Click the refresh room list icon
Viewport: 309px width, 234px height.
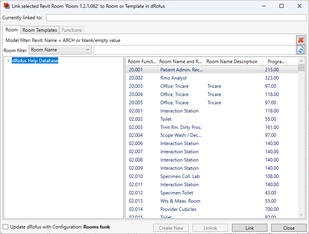coord(301,50)
